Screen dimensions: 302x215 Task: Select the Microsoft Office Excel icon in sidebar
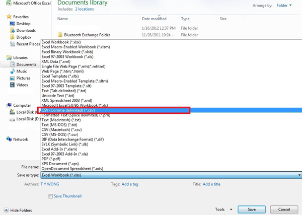tap(9, 3)
